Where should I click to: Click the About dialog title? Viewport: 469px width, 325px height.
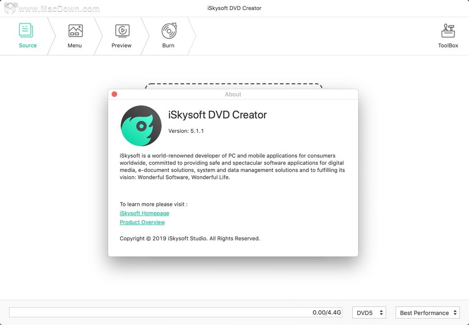[233, 94]
